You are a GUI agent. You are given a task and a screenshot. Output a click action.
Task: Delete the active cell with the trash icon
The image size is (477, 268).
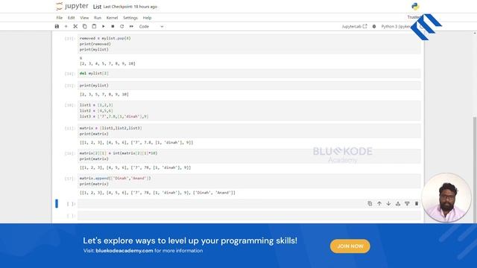417,203
